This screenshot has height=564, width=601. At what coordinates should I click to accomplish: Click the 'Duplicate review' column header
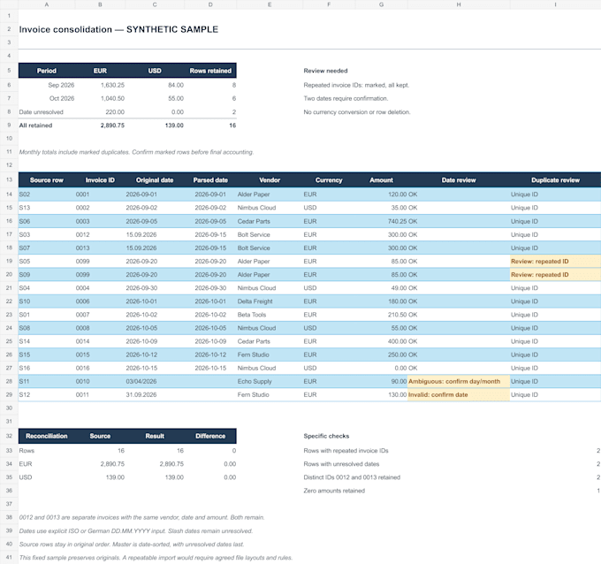[x=555, y=179]
